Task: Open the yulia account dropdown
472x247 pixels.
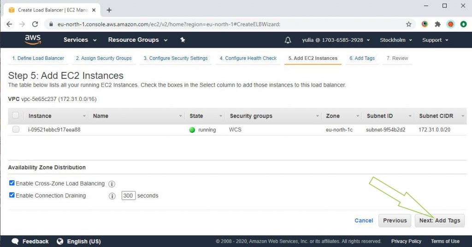Action: [x=336, y=40]
